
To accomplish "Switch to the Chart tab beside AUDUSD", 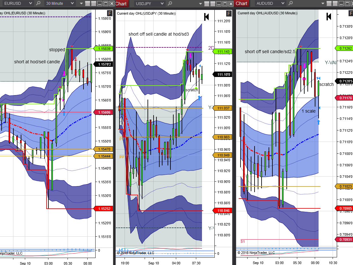I will (241, 3).
